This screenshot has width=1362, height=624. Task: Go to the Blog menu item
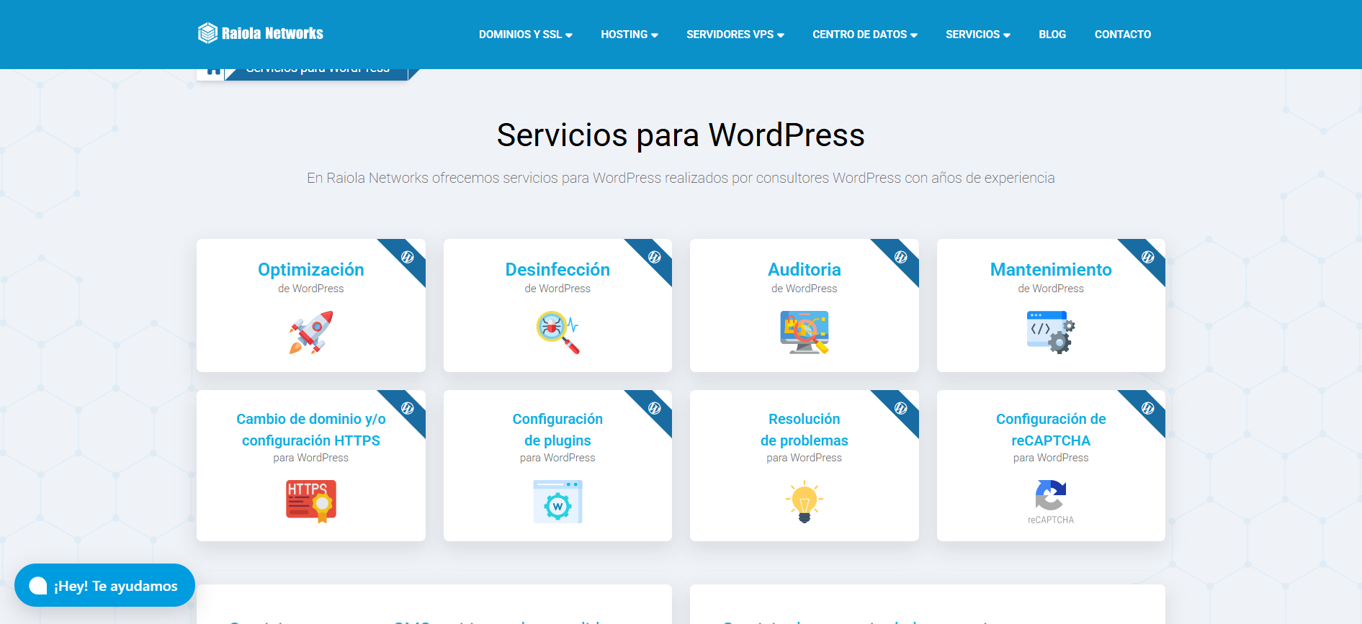click(1052, 35)
